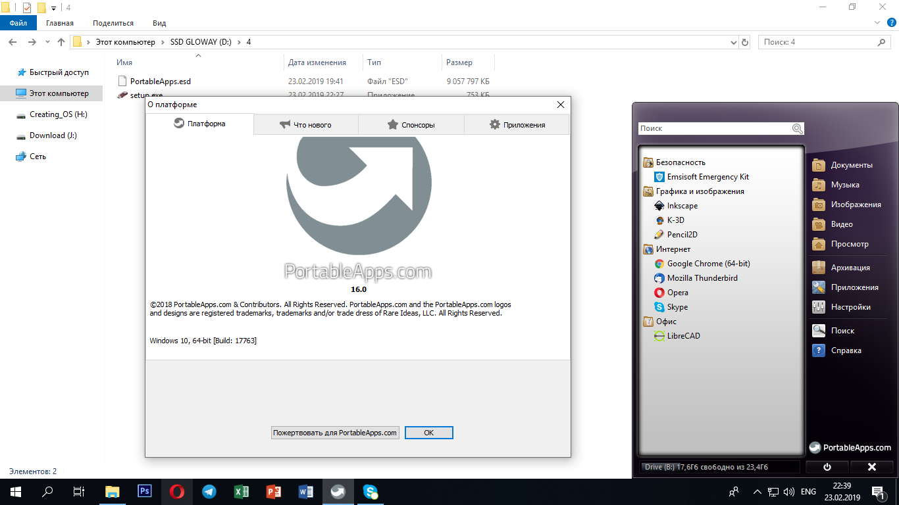
Task: Click the power eject button in PortableApps
Action: click(827, 467)
